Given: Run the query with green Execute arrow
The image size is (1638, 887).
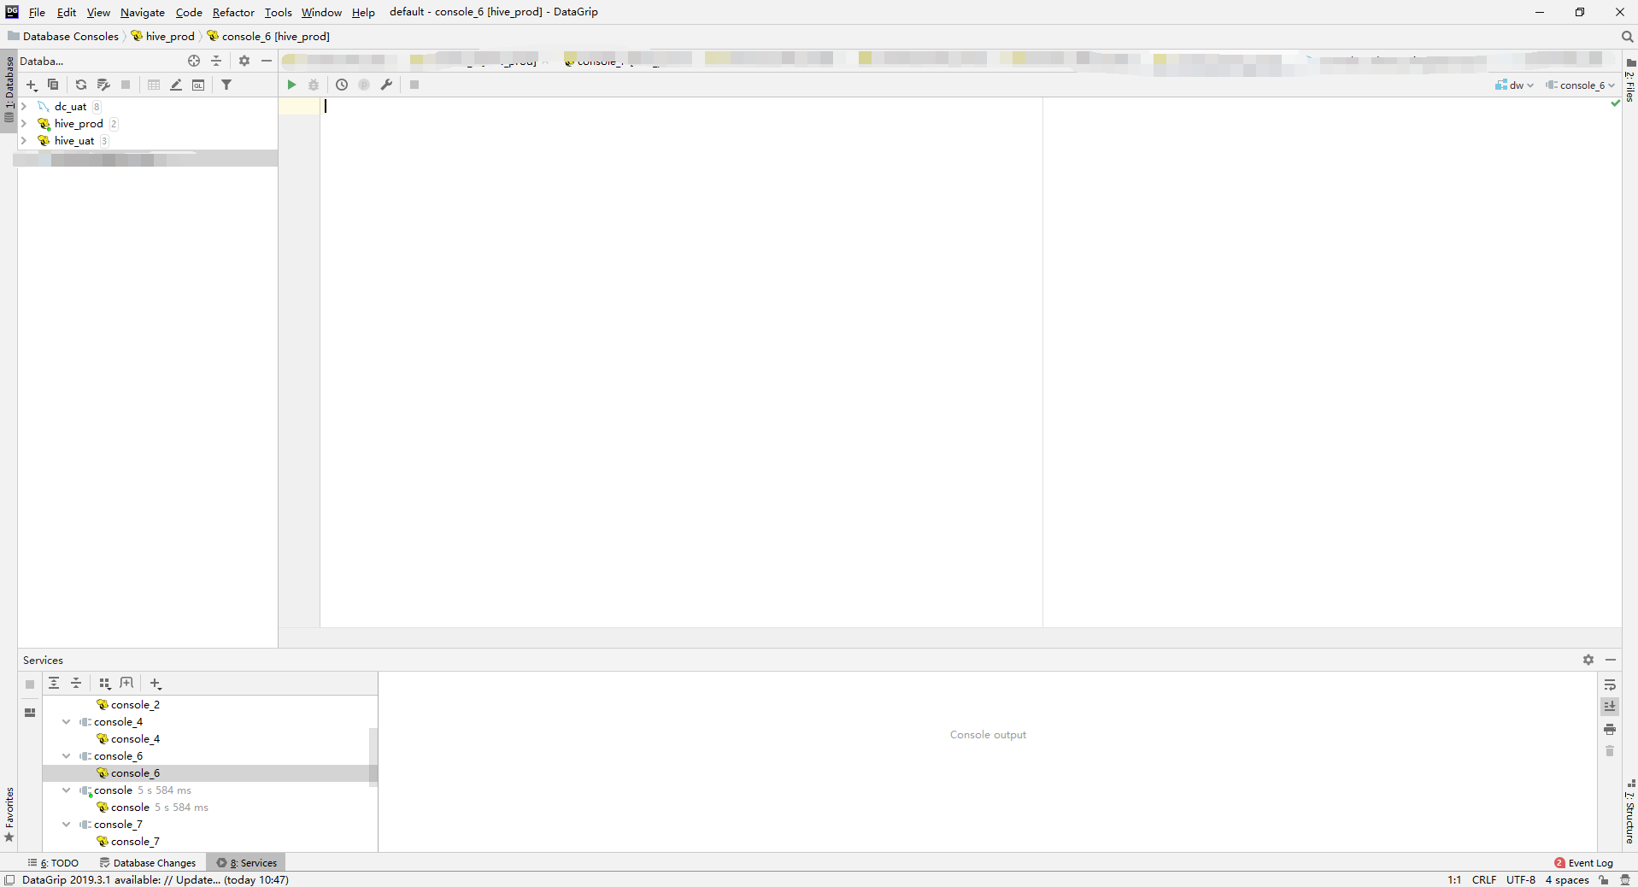Looking at the screenshot, I should coord(291,85).
